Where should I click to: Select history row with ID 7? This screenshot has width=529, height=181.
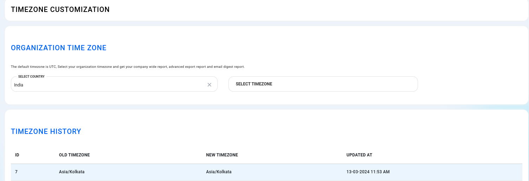click(x=267, y=172)
